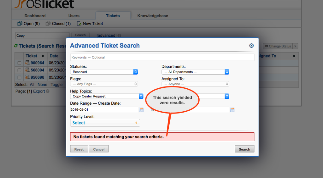Switch to the Tickets tab
Image resolution: width=323 pixels, height=178 pixels.
tap(113, 16)
